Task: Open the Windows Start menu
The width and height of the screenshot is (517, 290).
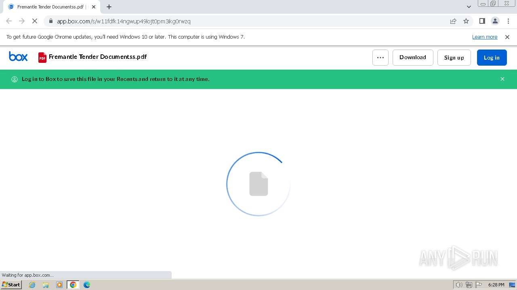Action: [11, 284]
